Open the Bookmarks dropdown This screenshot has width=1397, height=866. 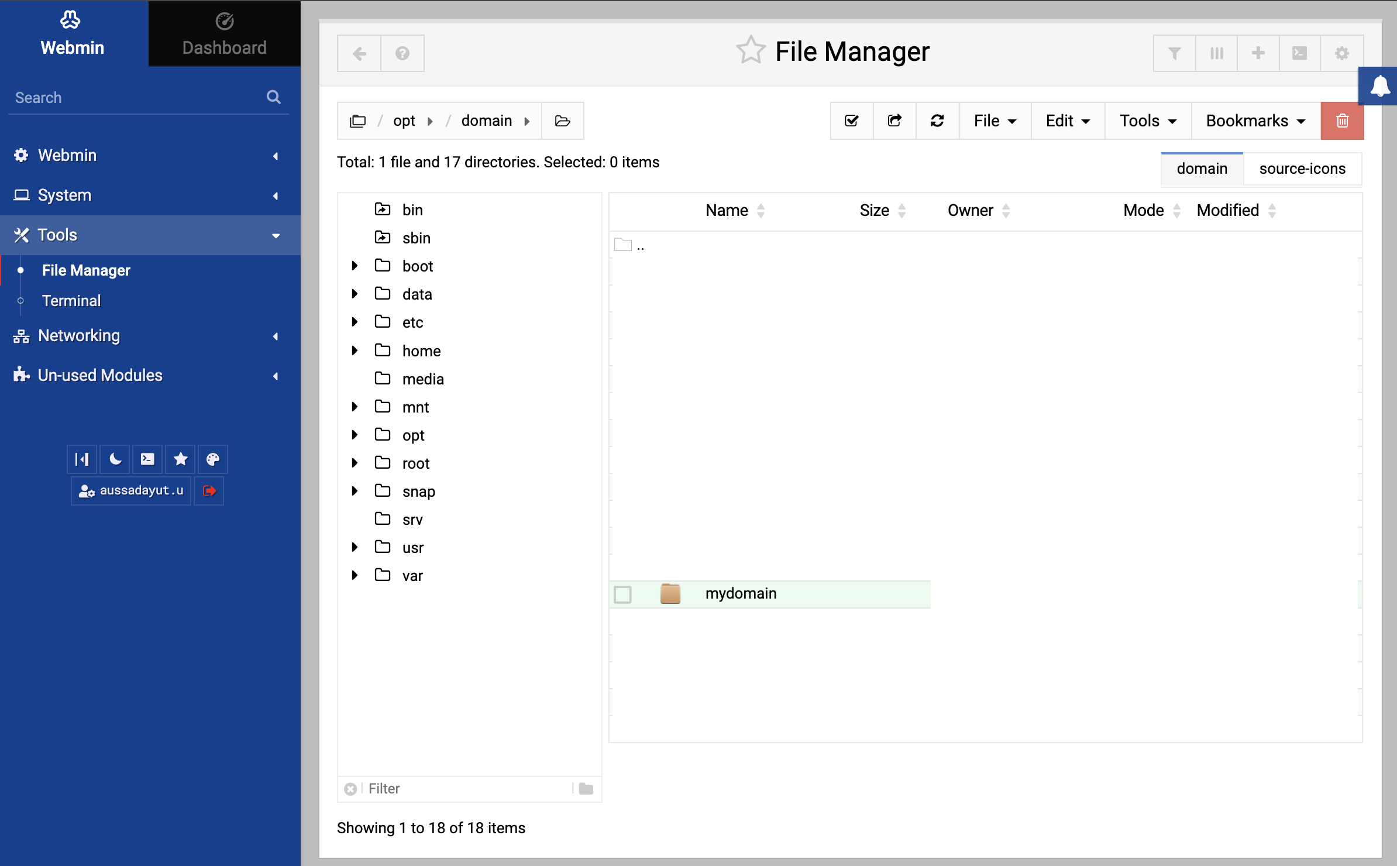(1255, 121)
